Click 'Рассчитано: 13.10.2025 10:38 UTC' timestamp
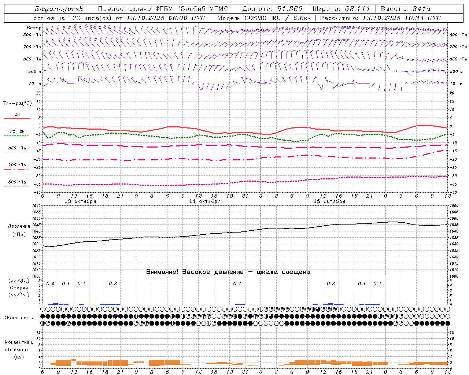 [380, 18]
